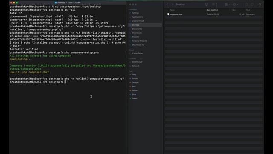This screenshot has height=154, width=273.
Task: Open Downloads in Finder sidebar
Action: [x=136, y=33]
